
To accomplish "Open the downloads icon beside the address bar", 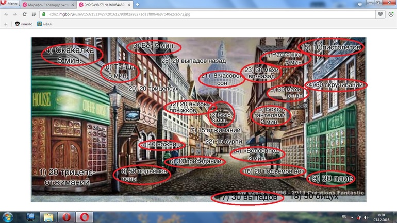I will point(391,14).
